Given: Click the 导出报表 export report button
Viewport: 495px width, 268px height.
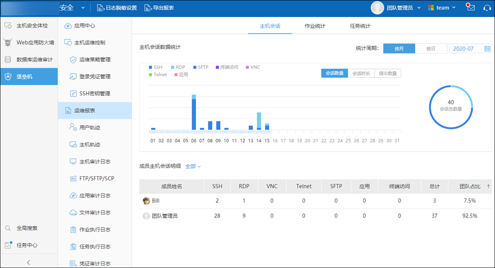Looking at the screenshot, I should (x=159, y=8).
